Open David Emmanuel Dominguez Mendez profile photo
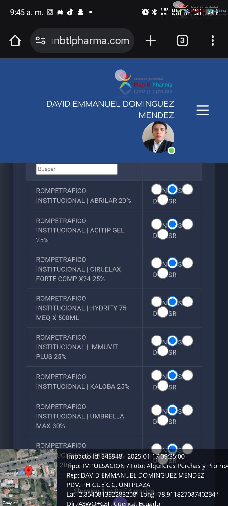Image resolution: width=228 pixels, height=506 pixels. [158, 138]
